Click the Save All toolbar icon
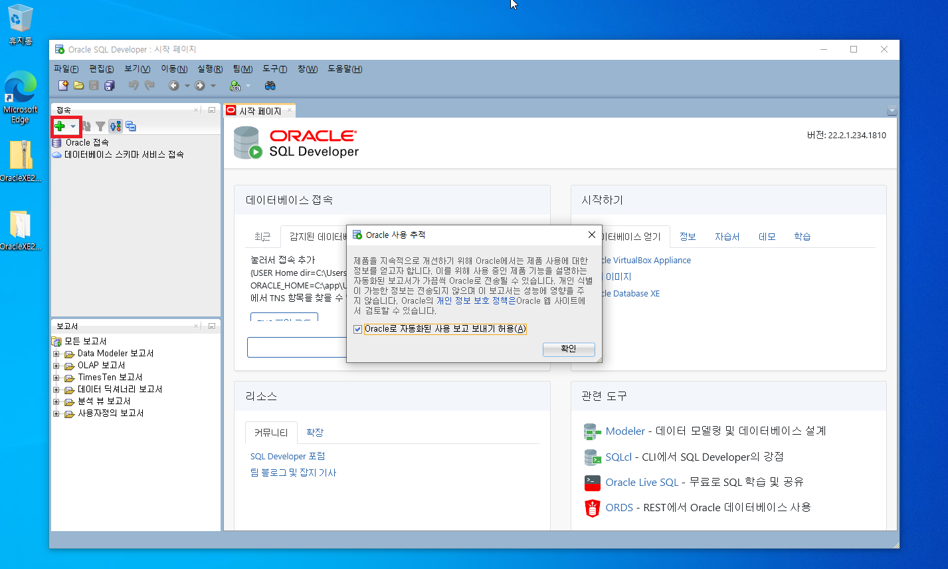The image size is (948, 569). point(110,86)
